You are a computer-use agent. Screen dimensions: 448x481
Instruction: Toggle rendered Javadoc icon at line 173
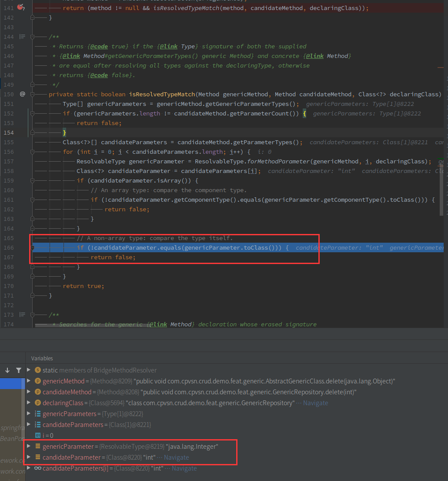pyautogui.click(x=22, y=315)
